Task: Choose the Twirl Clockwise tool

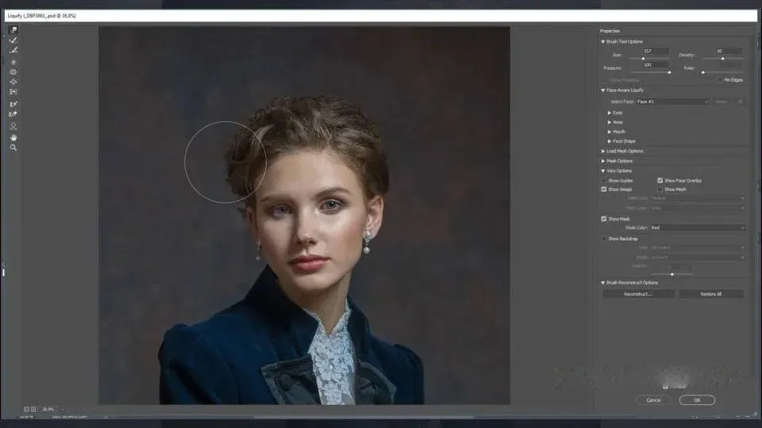Action: [13, 62]
